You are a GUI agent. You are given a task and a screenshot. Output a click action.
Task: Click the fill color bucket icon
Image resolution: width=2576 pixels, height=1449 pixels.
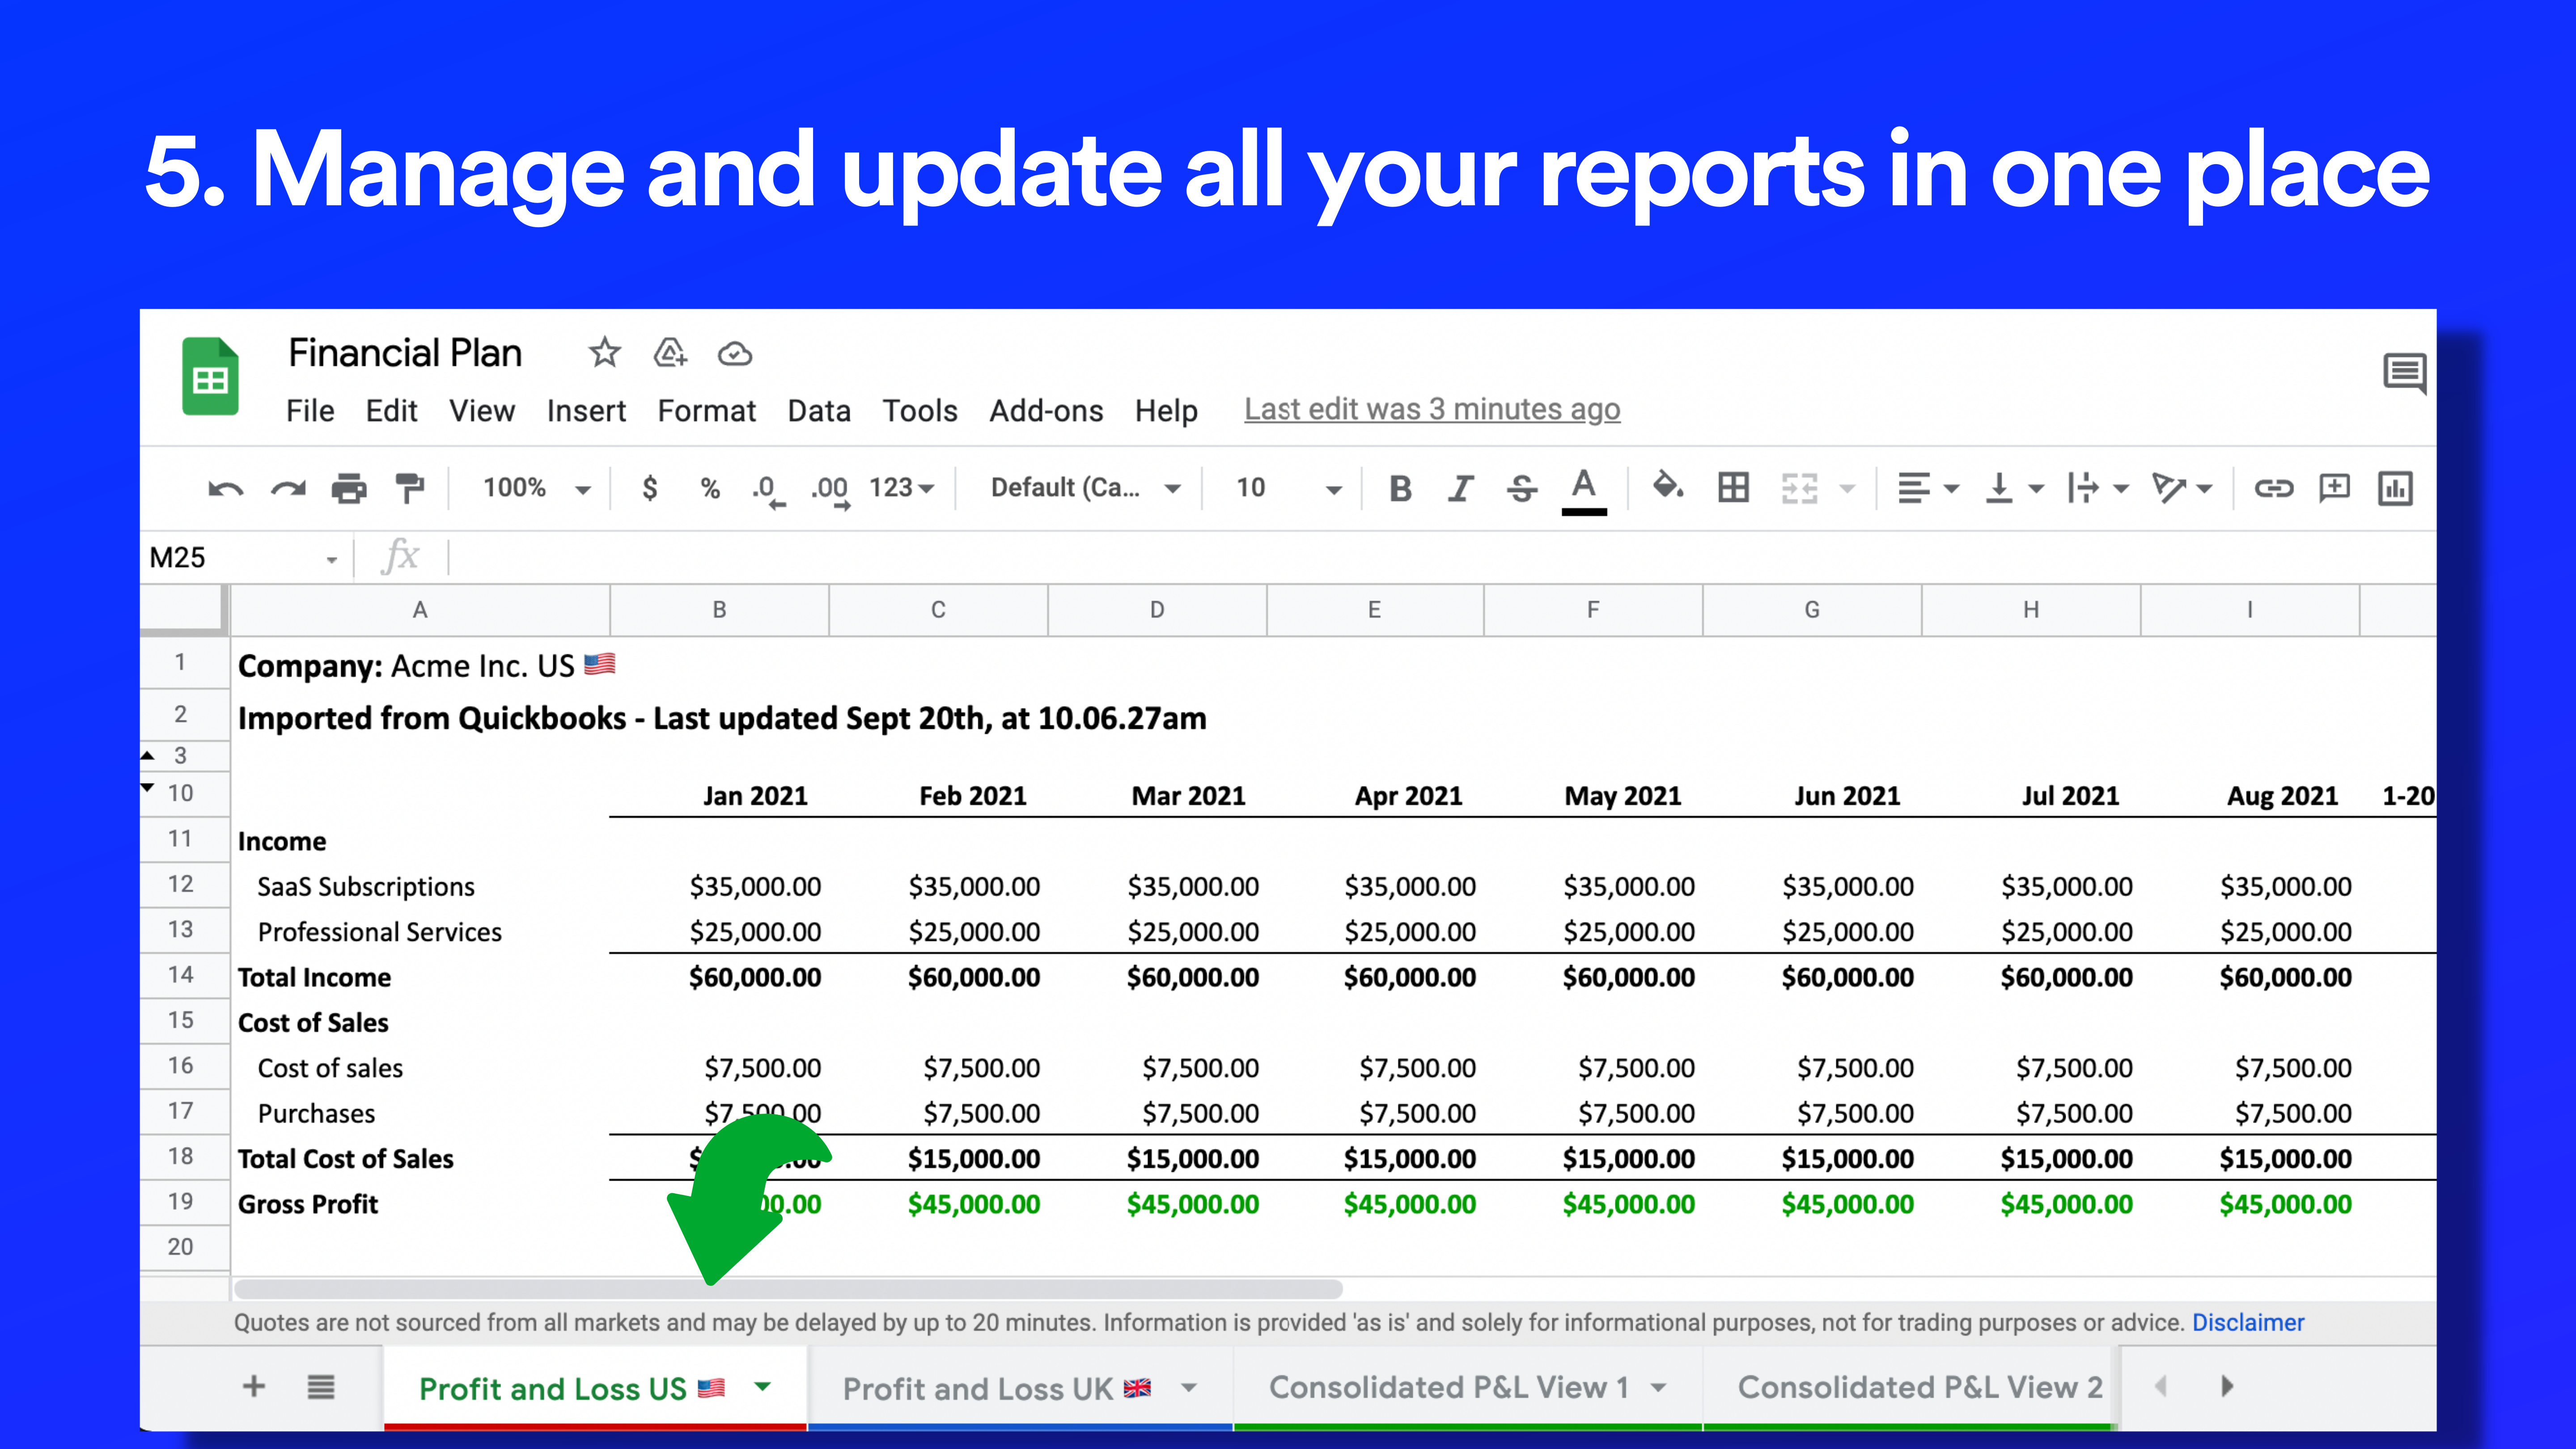pyautogui.click(x=1666, y=486)
